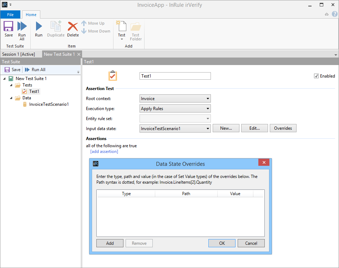Click Run All in the Test Suite panel toolbar

click(x=35, y=70)
